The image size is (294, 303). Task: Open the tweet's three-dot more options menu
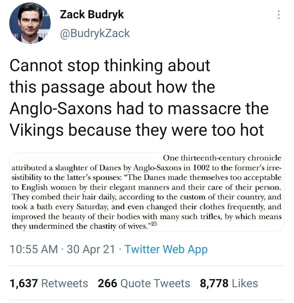point(279,15)
